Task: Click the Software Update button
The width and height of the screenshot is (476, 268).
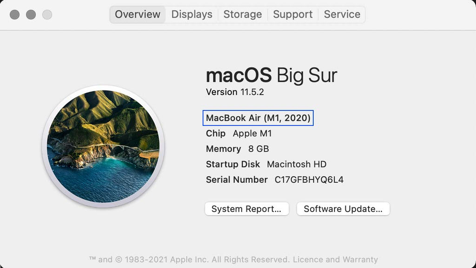Action: click(343, 209)
